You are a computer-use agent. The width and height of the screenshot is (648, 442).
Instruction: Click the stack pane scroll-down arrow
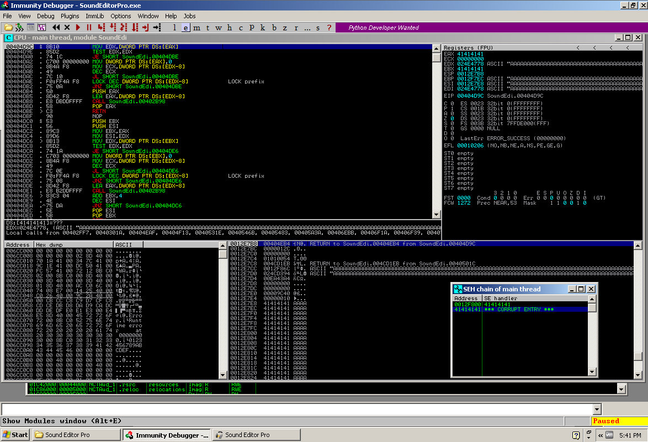[638, 375]
